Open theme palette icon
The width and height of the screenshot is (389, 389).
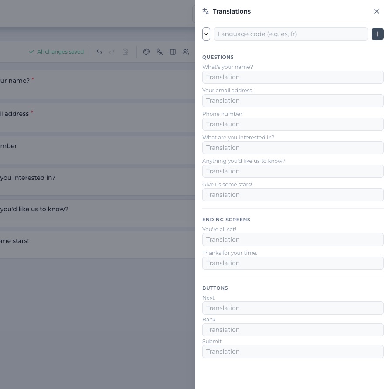pyautogui.click(x=147, y=52)
